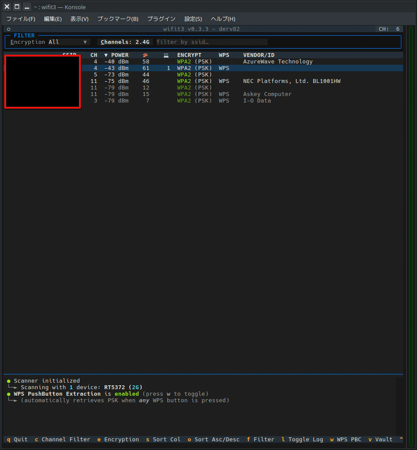Focus the filter by ssid input field
Image resolution: width=417 pixels, height=450 pixels.
(212, 42)
